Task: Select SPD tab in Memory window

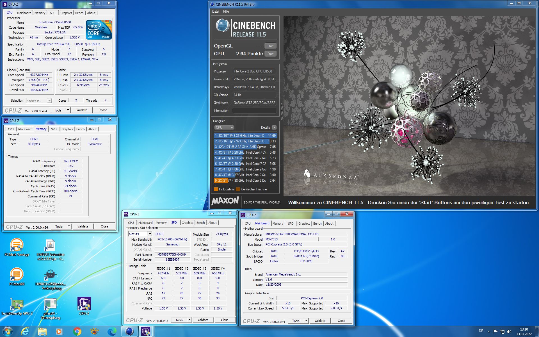Action: pyautogui.click(x=54, y=129)
